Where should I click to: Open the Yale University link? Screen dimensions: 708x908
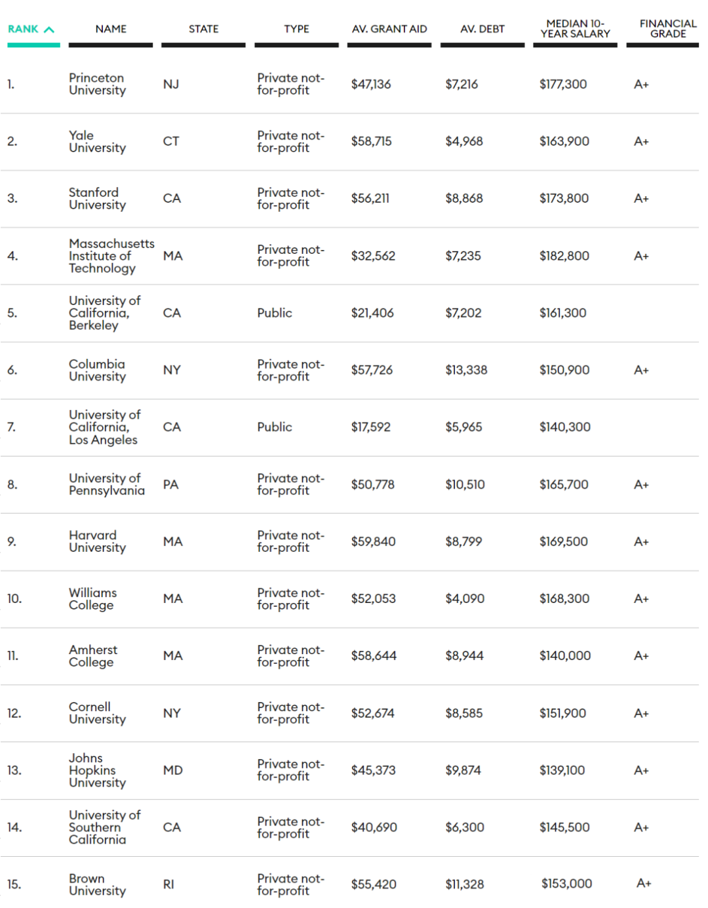click(97, 142)
